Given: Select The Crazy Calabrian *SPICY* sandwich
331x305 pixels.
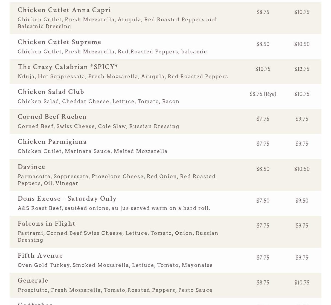Looking at the screenshot, I should [68, 67].
